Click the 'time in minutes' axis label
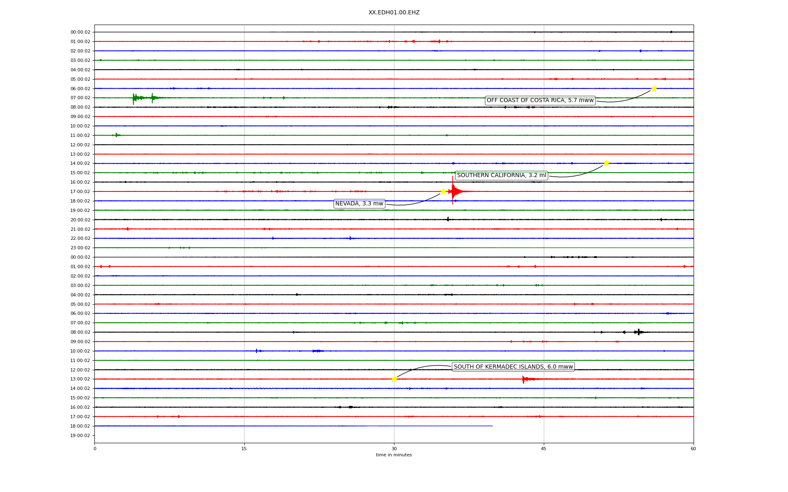The width and height of the screenshot is (788, 492). [x=394, y=455]
